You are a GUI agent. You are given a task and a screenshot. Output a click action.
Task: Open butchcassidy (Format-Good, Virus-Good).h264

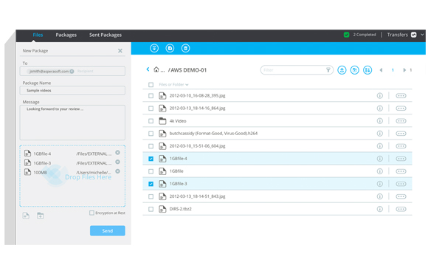tap(213, 134)
